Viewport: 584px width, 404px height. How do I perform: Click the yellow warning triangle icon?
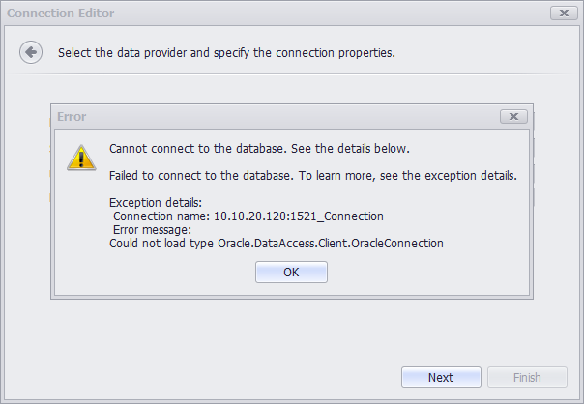coord(81,158)
